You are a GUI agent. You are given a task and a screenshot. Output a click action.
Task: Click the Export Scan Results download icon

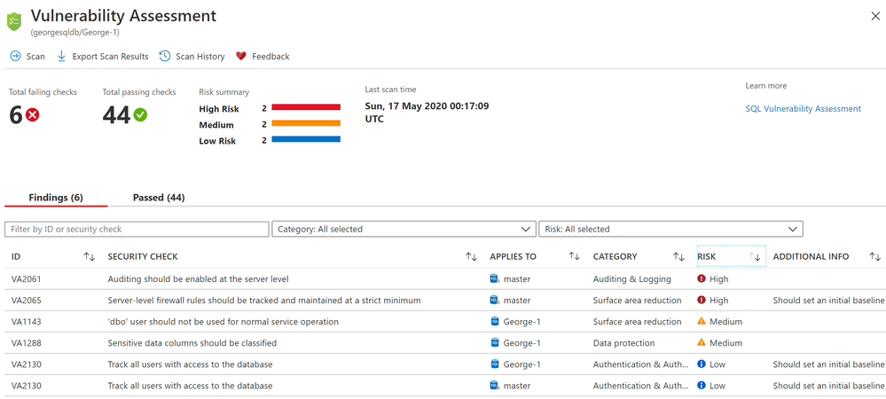(61, 57)
